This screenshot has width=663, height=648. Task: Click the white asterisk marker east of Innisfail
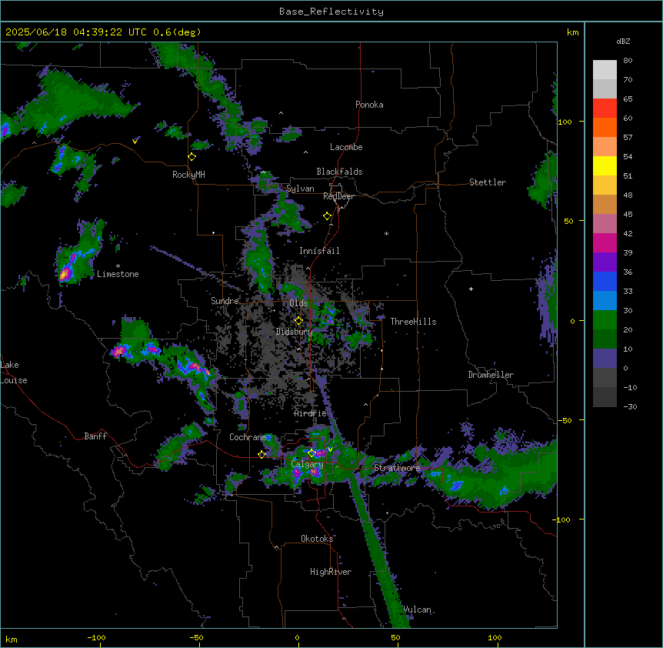pos(386,233)
